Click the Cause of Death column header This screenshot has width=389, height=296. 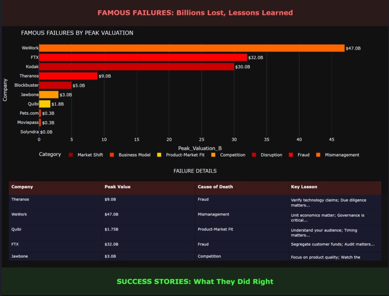pyautogui.click(x=242, y=187)
